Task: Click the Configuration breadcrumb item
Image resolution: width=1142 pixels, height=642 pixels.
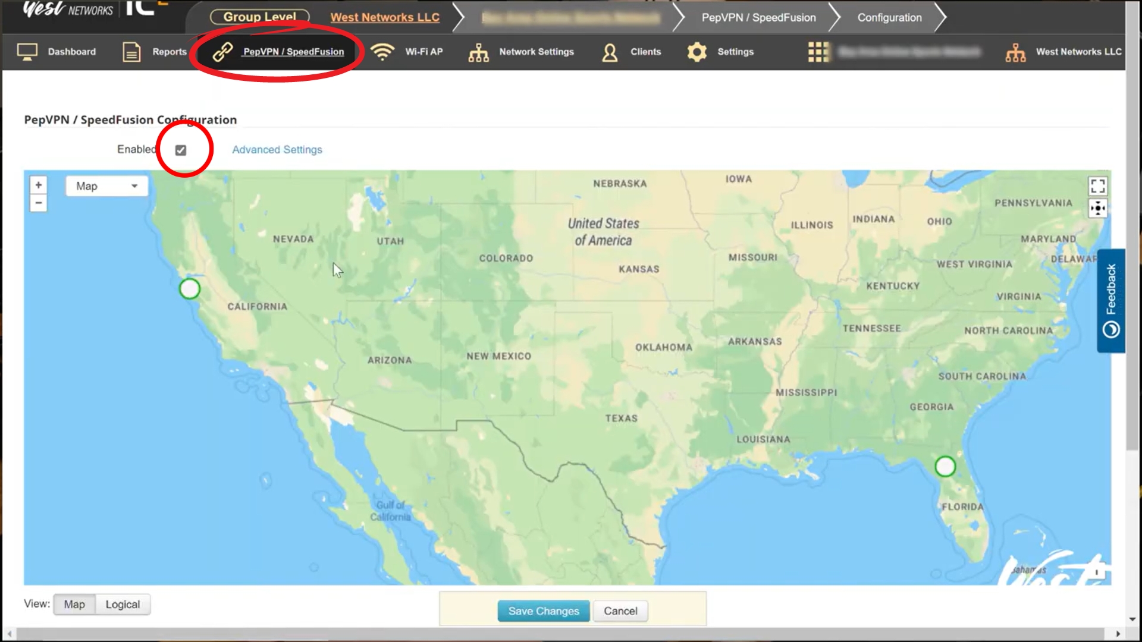Action: coord(889,17)
